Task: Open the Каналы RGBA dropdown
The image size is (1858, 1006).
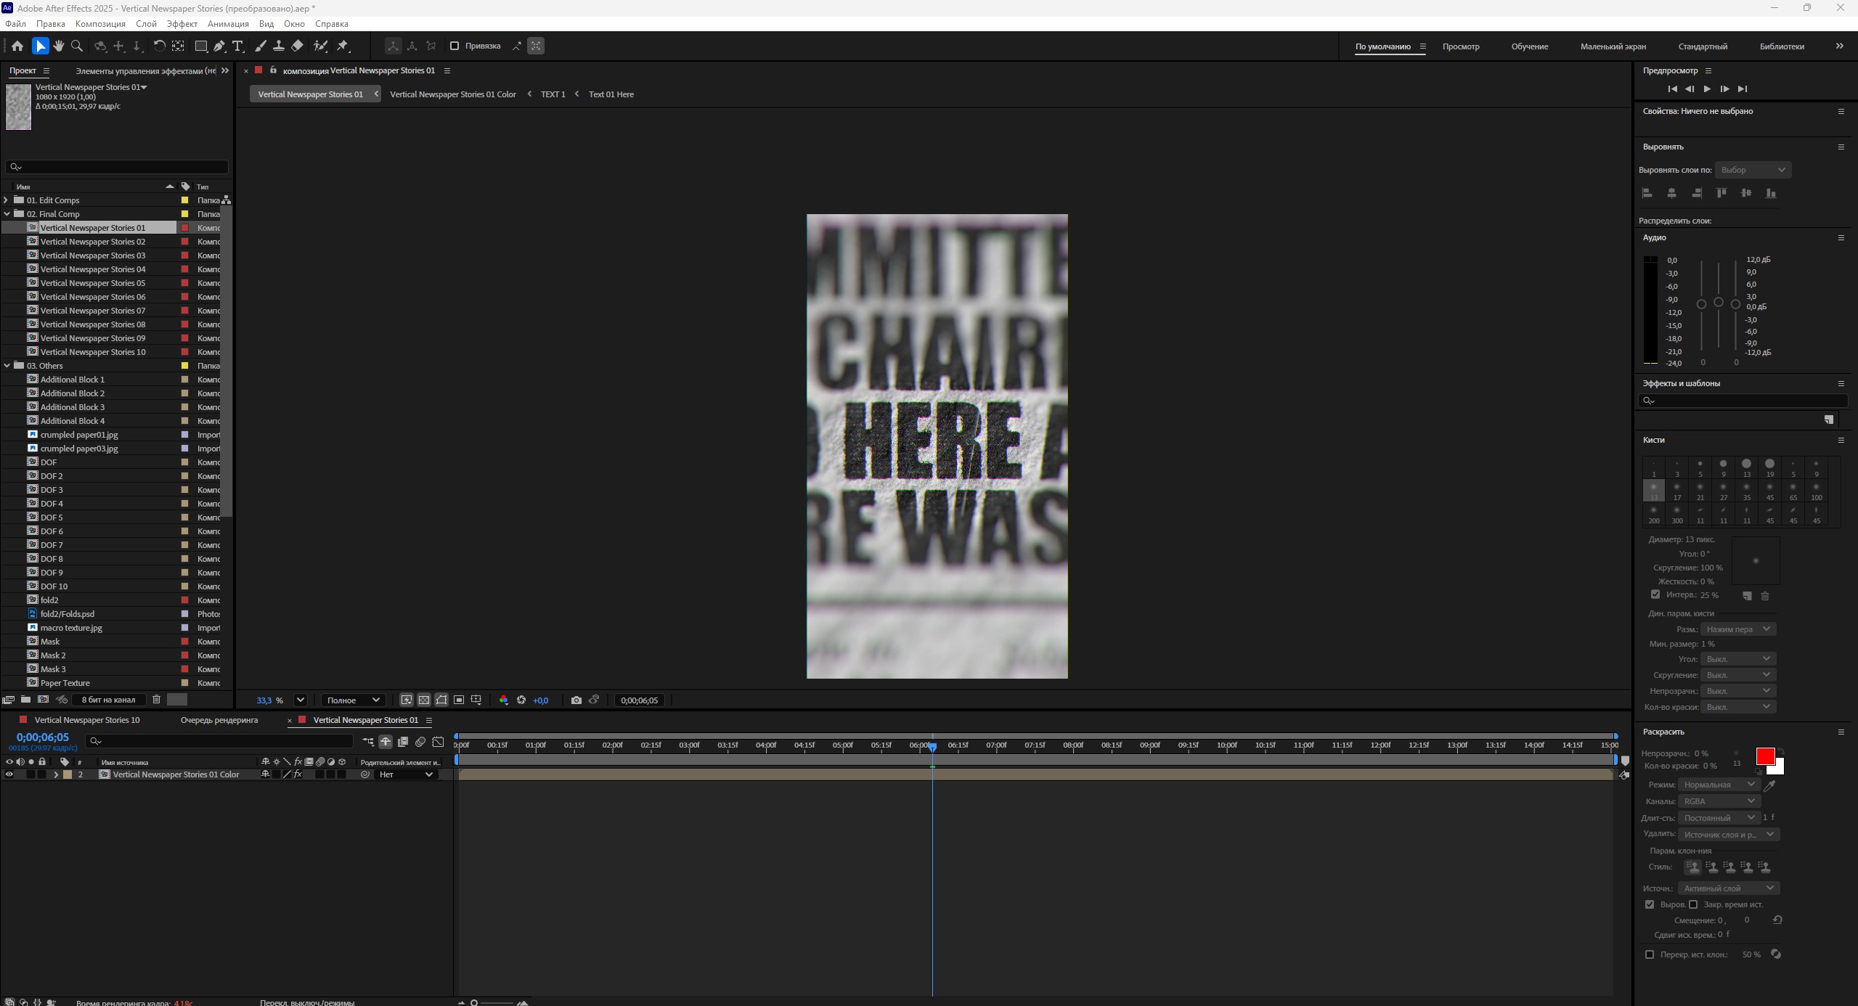Action: coord(1719,801)
